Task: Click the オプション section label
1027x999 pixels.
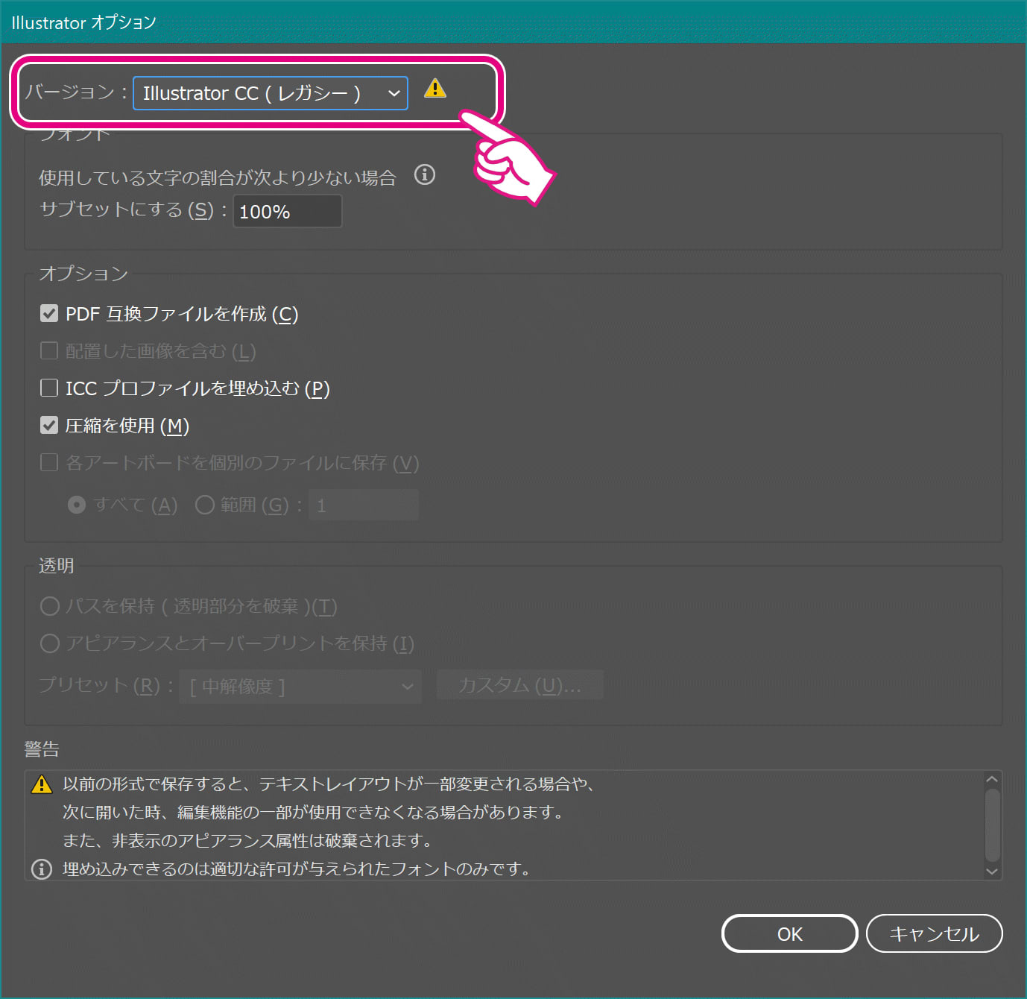Action: click(83, 274)
